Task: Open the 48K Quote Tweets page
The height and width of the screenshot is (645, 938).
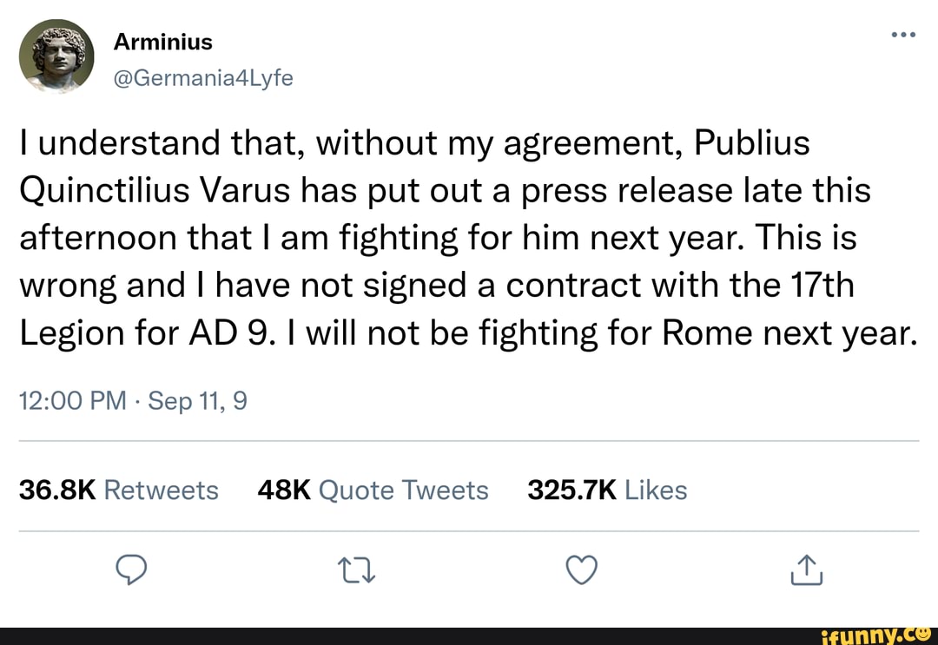Action: 373,490
